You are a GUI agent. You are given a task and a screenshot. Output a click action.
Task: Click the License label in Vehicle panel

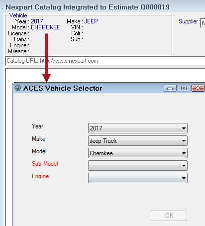tap(18, 33)
